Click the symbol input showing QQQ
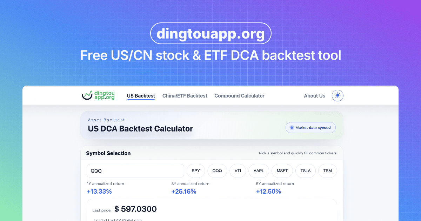Viewport: 421px width, 221px height. point(135,171)
